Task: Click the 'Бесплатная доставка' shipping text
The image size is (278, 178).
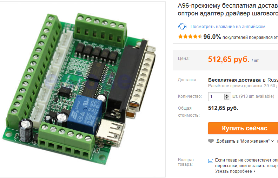Action: coord(234,80)
